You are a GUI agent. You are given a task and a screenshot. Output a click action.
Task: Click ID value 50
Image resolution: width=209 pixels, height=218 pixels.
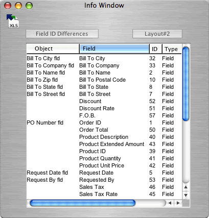(152, 130)
